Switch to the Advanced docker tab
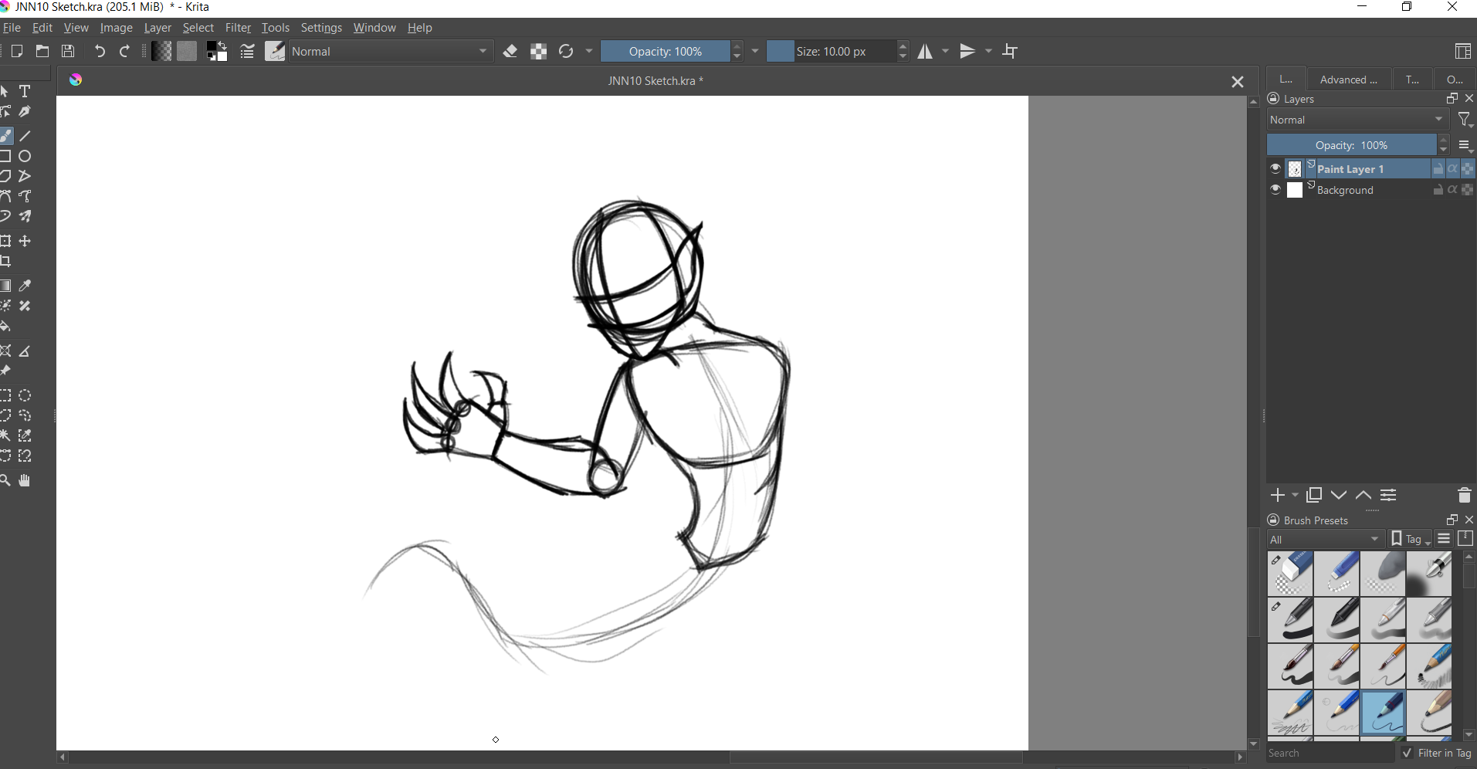Screen dimensions: 1477x769 tap(1348, 80)
